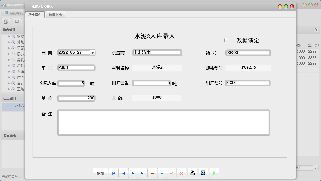Viewport: 321px width, 181px height.
Task: Expand the 粉煤 tree node
Action: 9,37
